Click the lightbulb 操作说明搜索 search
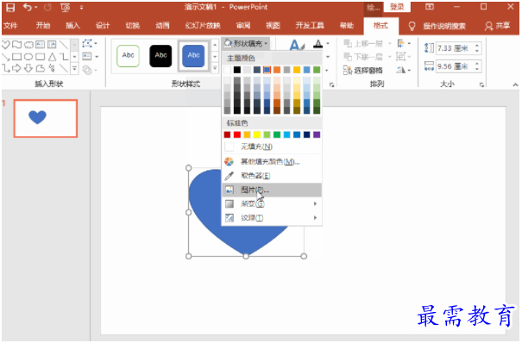 pos(438,26)
